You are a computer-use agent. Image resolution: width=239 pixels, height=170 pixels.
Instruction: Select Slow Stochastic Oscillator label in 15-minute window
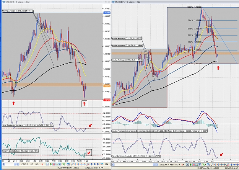(x=136, y=156)
